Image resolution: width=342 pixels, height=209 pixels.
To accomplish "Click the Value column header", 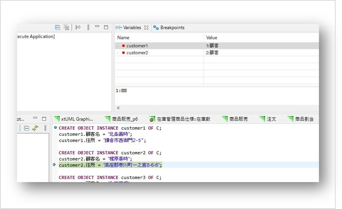I will [x=212, y=38].
